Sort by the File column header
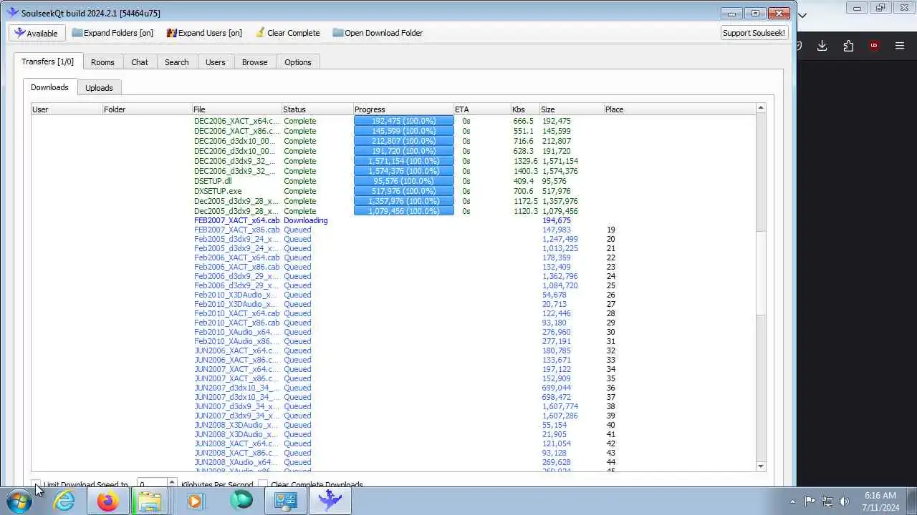Image resolution: width=917 pixels, height=515 pixels. point(236,109)
